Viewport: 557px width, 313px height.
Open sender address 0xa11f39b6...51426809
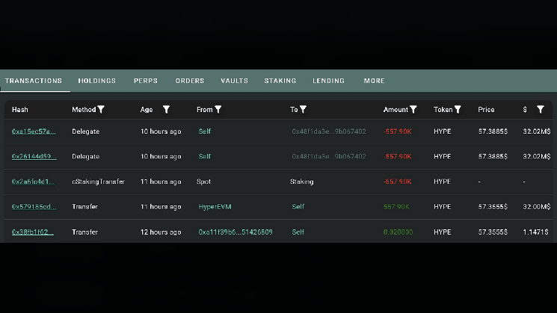click(236, 232)
